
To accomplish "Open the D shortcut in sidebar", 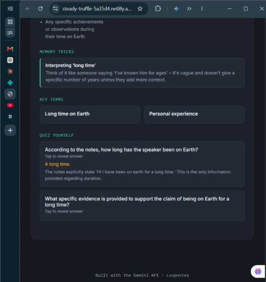I will (x=10, y=117).
